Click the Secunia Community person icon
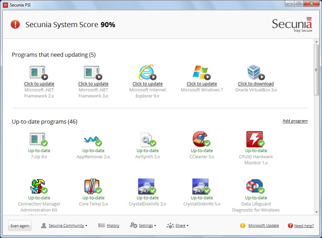This screenshot has height=238, width=322. [x=43, y=225]
